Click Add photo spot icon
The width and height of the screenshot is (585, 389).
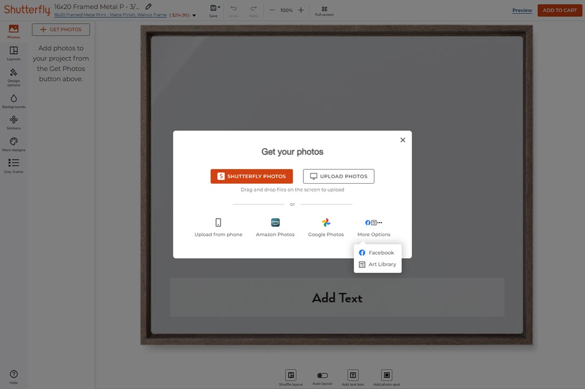tap(386, 378)
